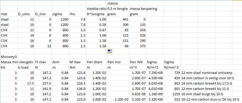Select the 'Moswey3' label cell

pos(9,57)
